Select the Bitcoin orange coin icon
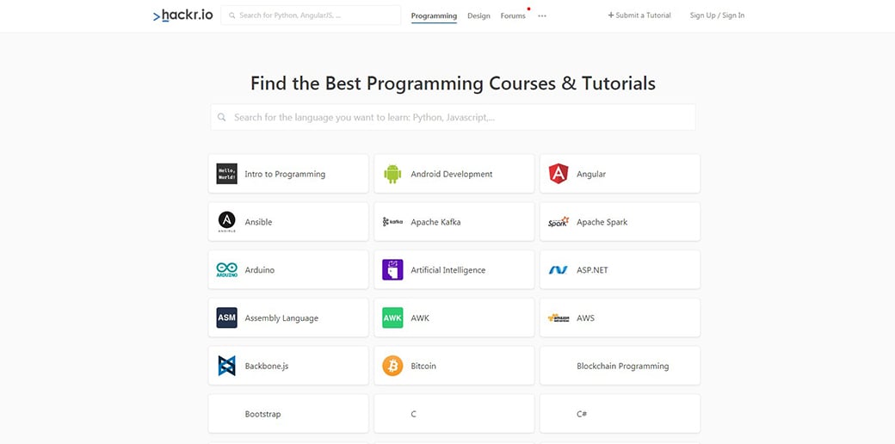895x444 pixels. click(392, 366)
